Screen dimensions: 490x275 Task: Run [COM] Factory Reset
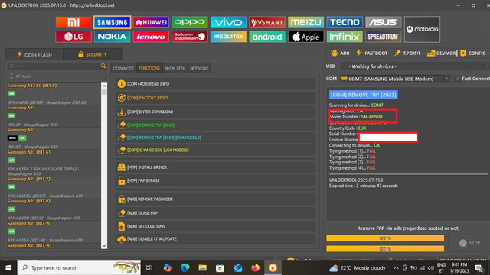pos(215,98)
